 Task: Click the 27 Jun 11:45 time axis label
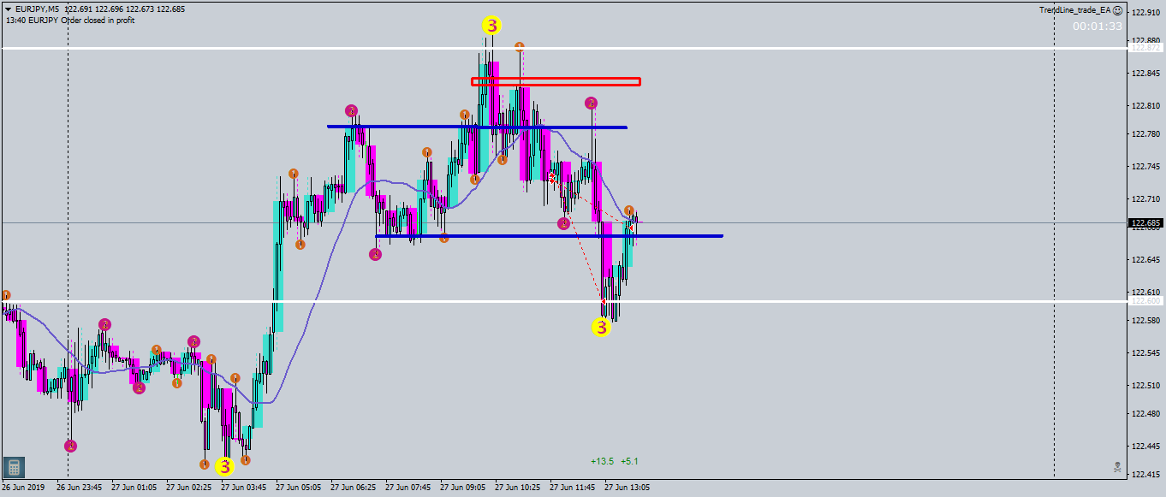coord(573,488)
